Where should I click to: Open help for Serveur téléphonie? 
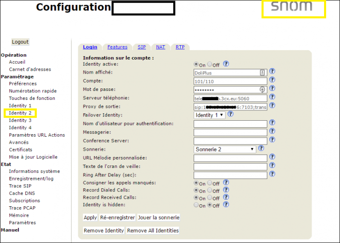coord(272,97)
